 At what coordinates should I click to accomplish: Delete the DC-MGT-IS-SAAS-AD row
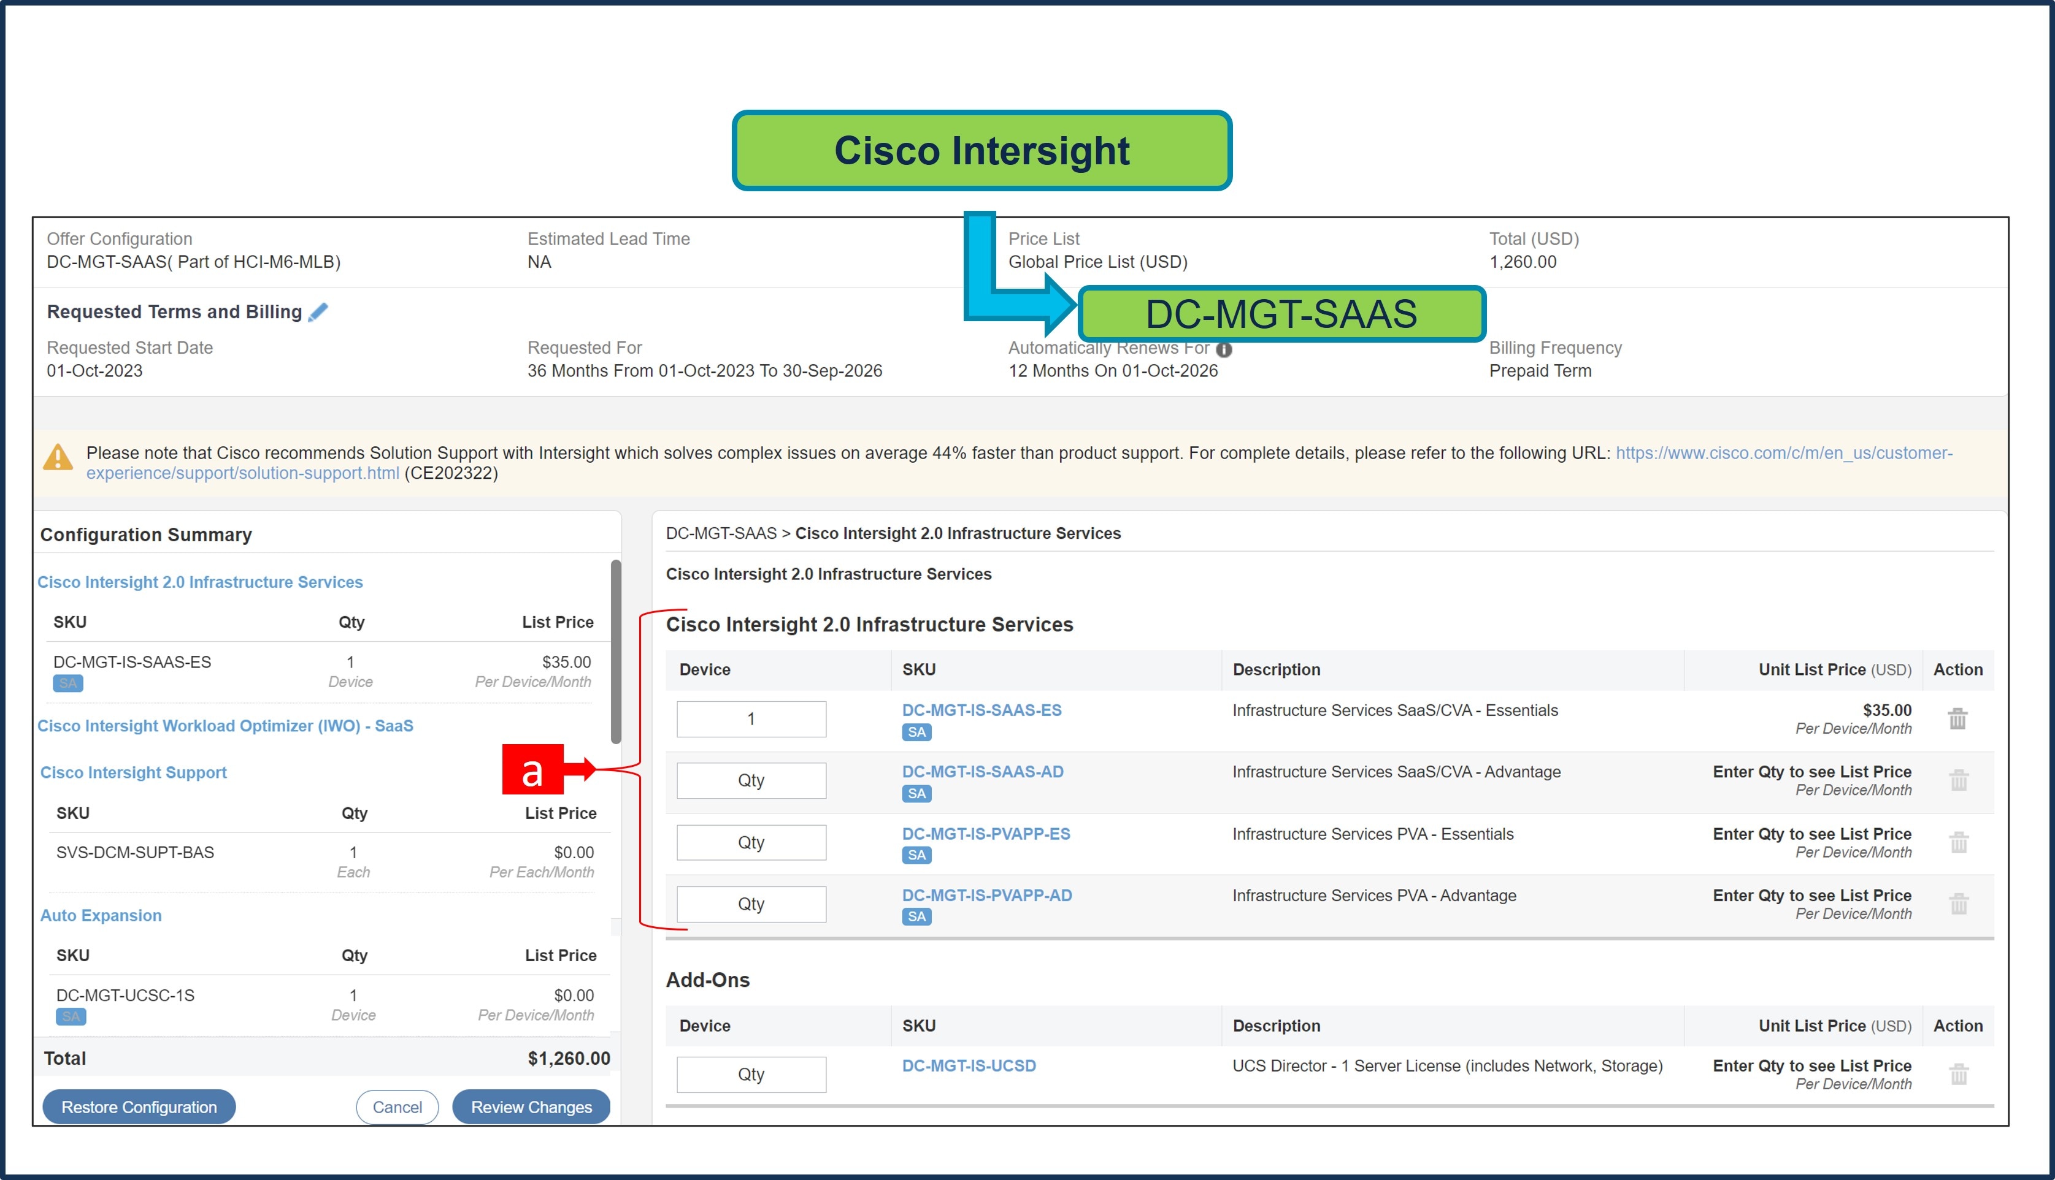(x=1959, y=780)
